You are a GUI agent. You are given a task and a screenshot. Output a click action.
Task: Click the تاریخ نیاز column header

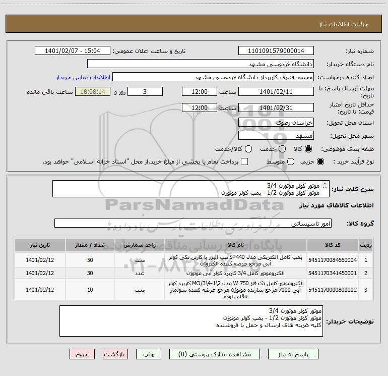[x=40, y=245]
